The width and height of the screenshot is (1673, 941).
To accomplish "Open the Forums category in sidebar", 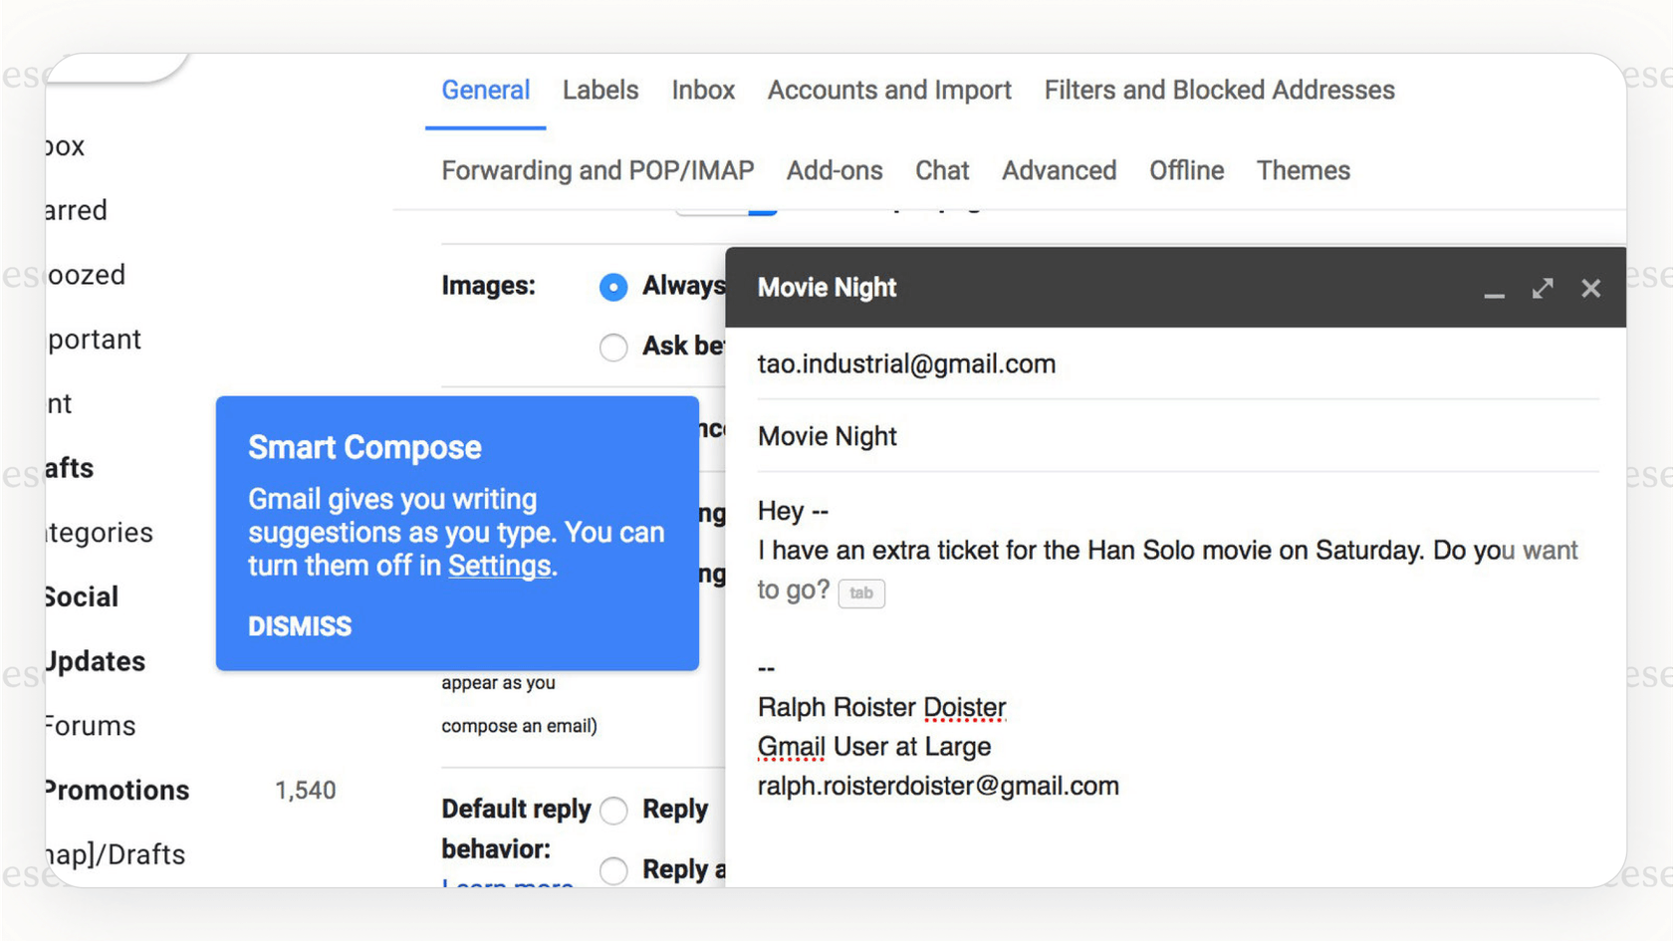I will coord(91,726).
